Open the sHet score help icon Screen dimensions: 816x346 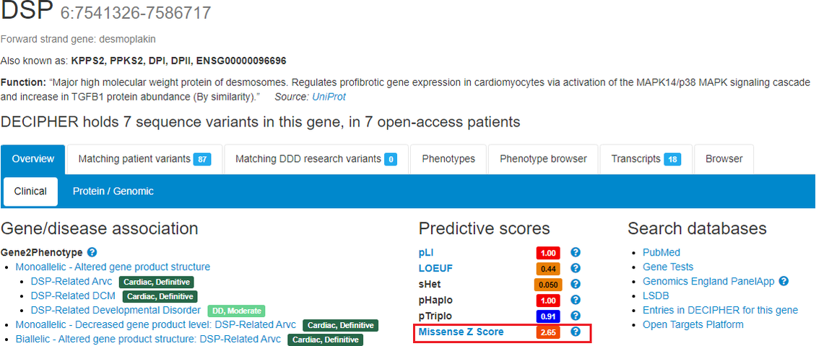point(576,285)
